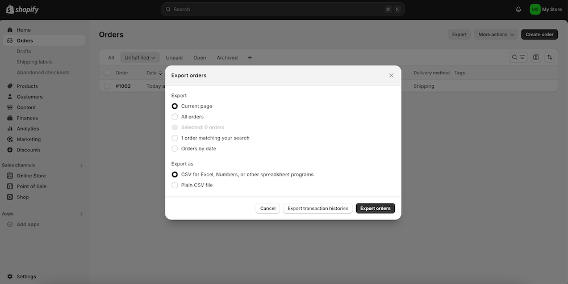
Task: Click the Order column header
Action: tap(122, 73)
